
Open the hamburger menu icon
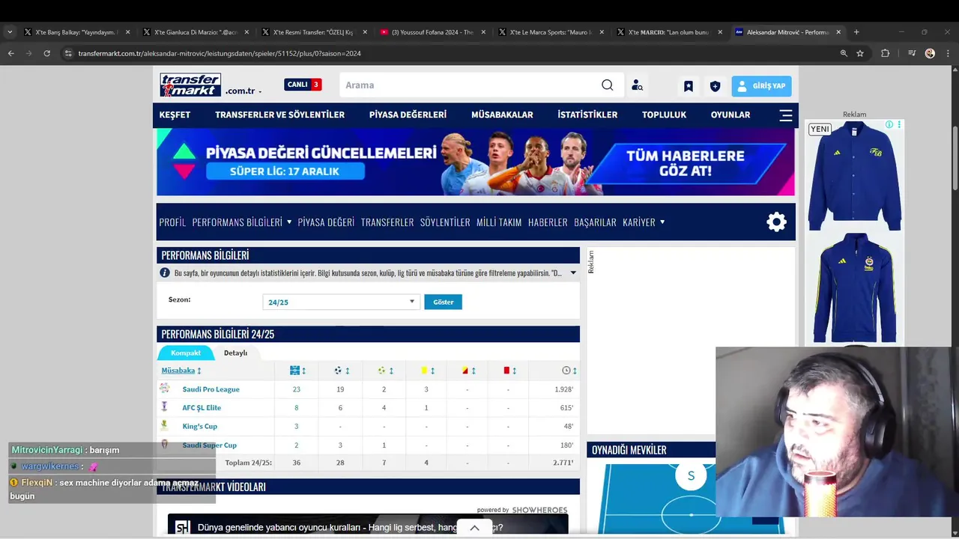click(786, 115)
